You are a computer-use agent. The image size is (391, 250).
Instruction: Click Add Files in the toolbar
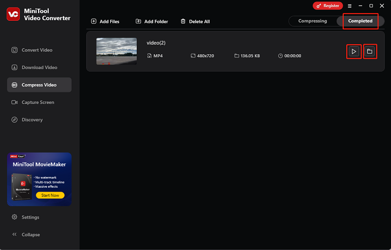(105, 21)
